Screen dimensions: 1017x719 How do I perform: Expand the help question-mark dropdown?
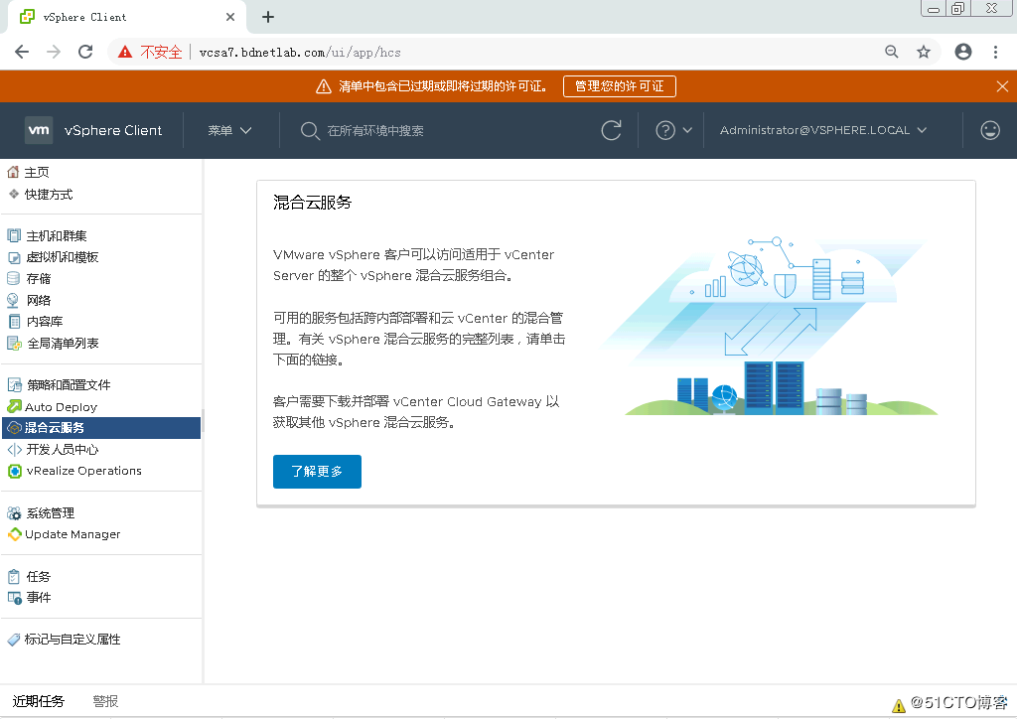pyautogui.click(x=673, y=130)
